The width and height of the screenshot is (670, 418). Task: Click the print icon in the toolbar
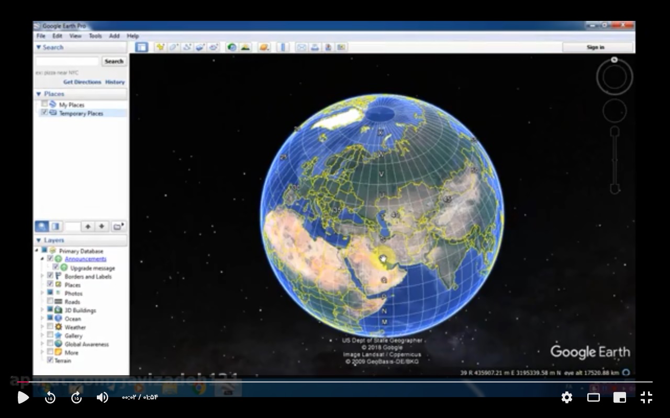pos(315,47)
